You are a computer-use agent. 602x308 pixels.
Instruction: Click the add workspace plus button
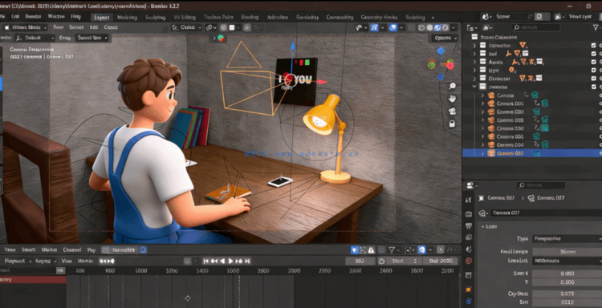(433, 18)
